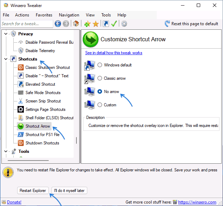The width and height of the screenshot is (223, 206).
Task: Open the Help menu
Action: pos(122,15)
